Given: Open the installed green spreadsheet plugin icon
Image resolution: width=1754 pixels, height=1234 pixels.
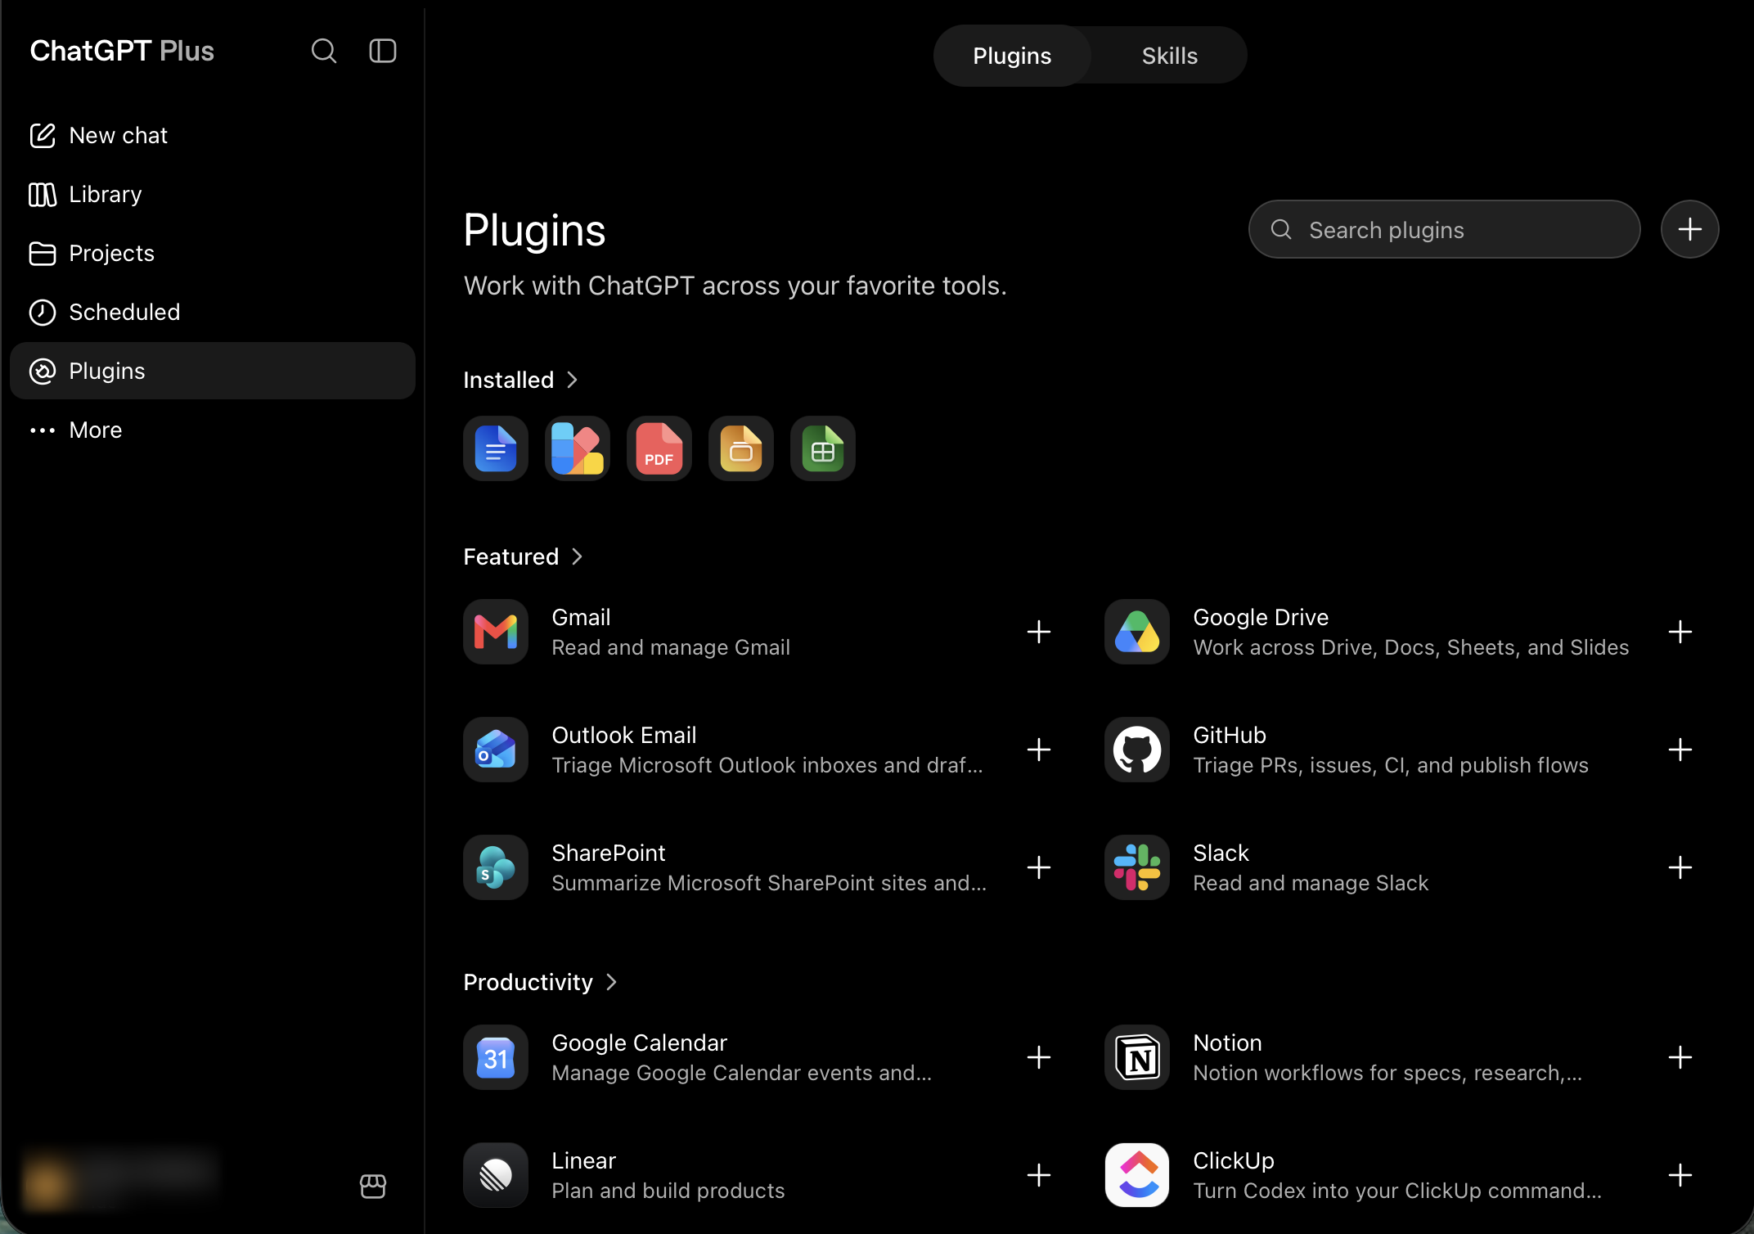Looking at the screenshot, I should (823, 448).
